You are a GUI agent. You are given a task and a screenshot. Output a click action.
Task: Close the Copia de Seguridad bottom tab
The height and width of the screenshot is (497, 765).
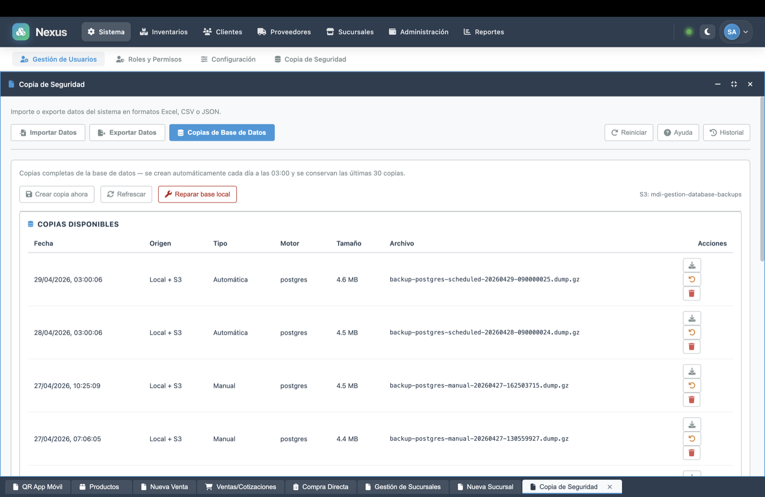pos(610,487)
